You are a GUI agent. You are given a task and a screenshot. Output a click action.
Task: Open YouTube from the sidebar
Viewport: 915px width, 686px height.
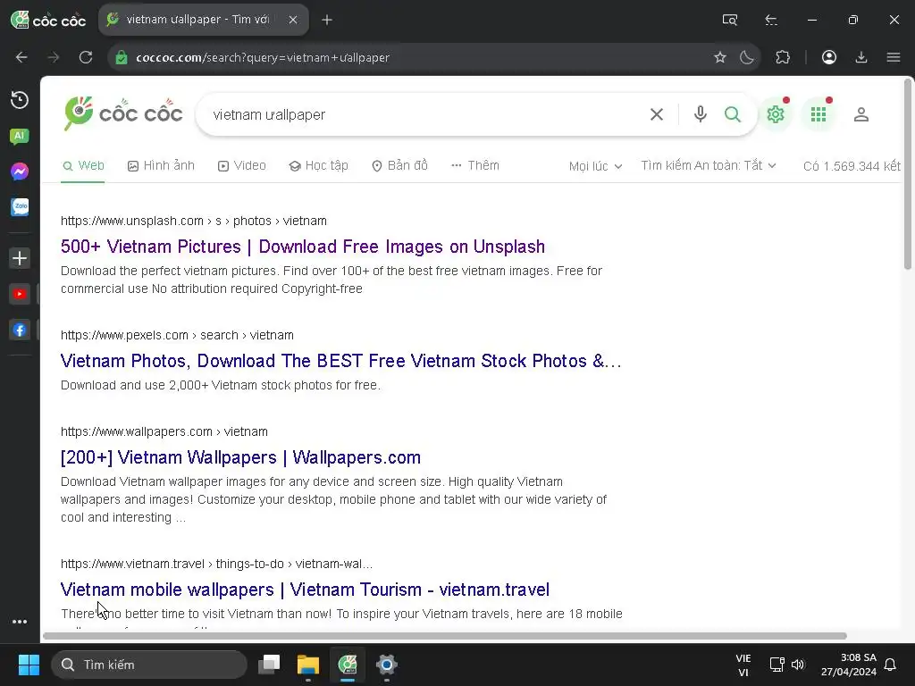point(20,294)
